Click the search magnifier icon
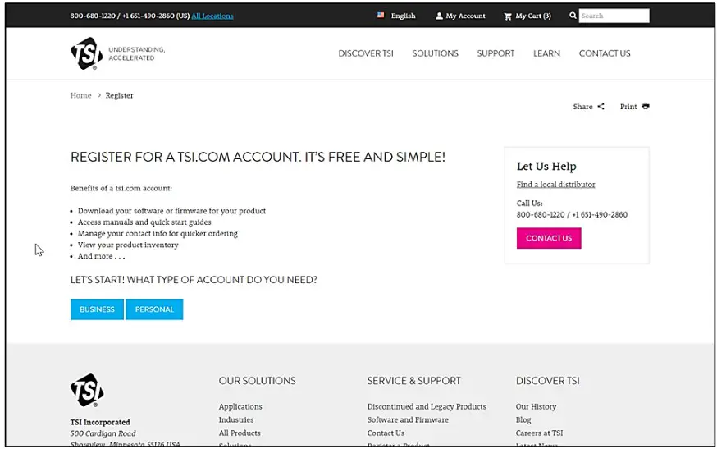Screen dimensions: 717x449 [x=573, y=16]
